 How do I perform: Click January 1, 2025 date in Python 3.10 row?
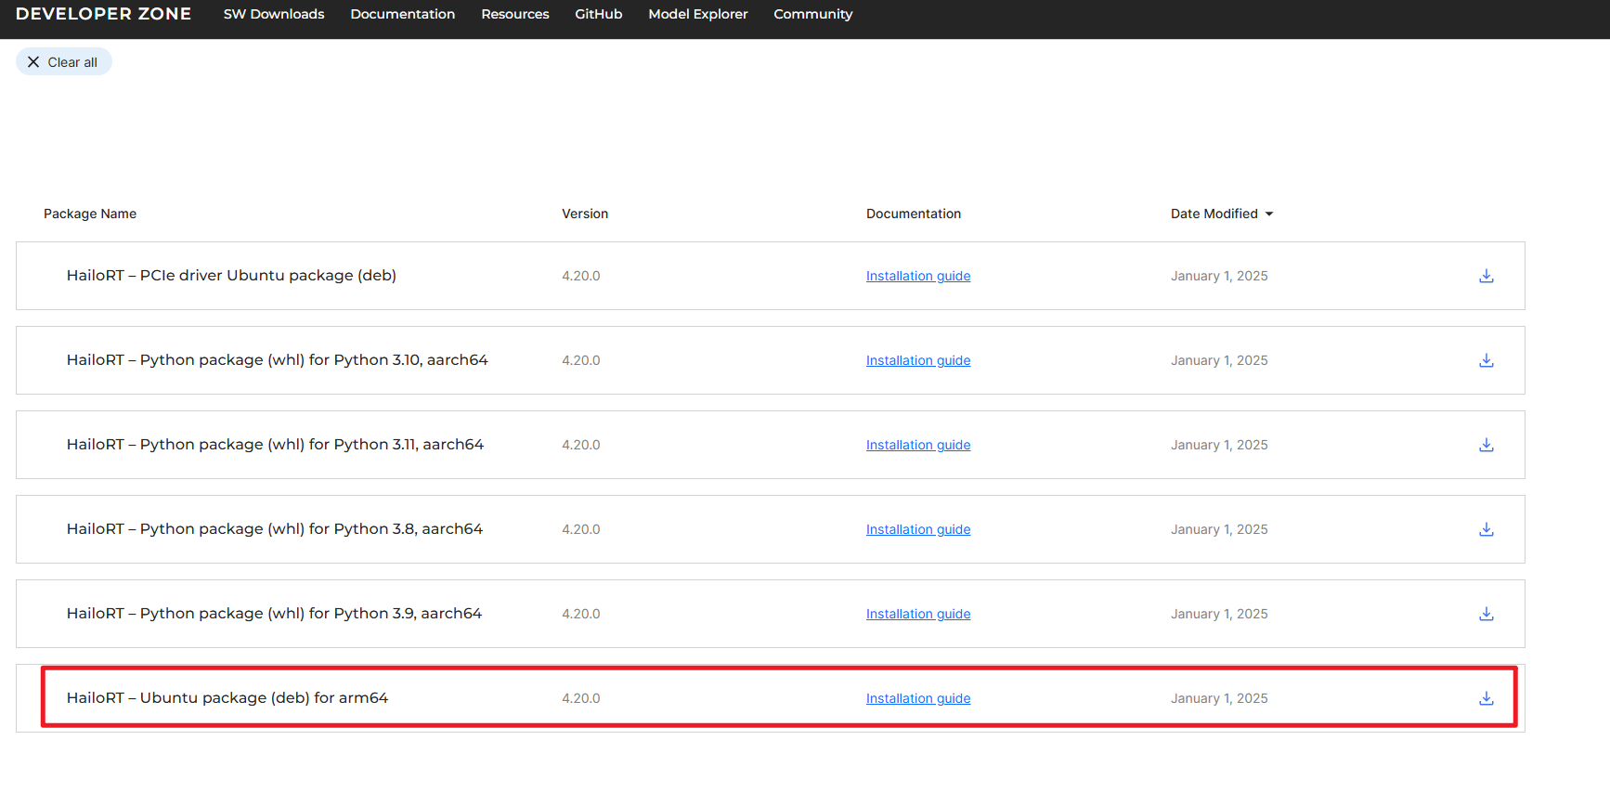click(x=1219, y=360)
